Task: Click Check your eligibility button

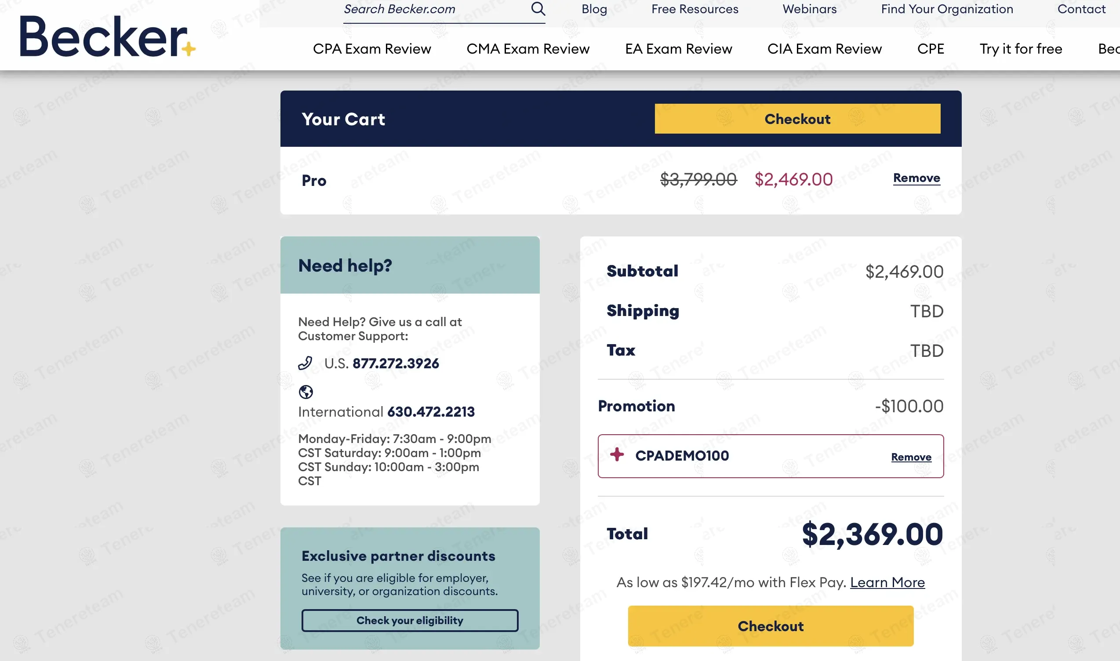Action: click(x=410, y=621)
